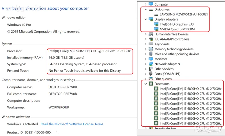The image size is (225, 136).
Task: Select the Other devices tree item
Action: tap(164, 69)
